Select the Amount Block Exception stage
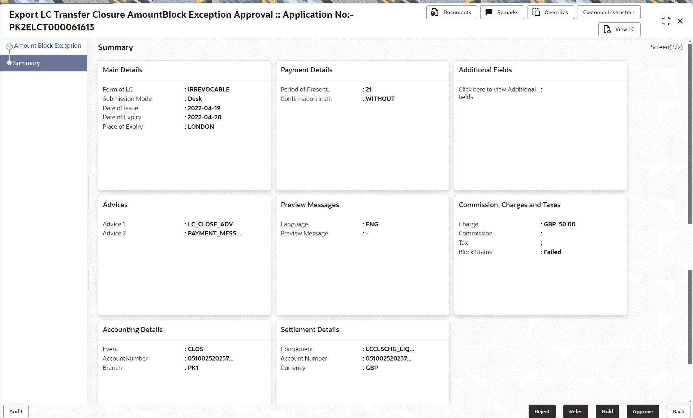Screen dimensions: 693x418 [48, 46]
